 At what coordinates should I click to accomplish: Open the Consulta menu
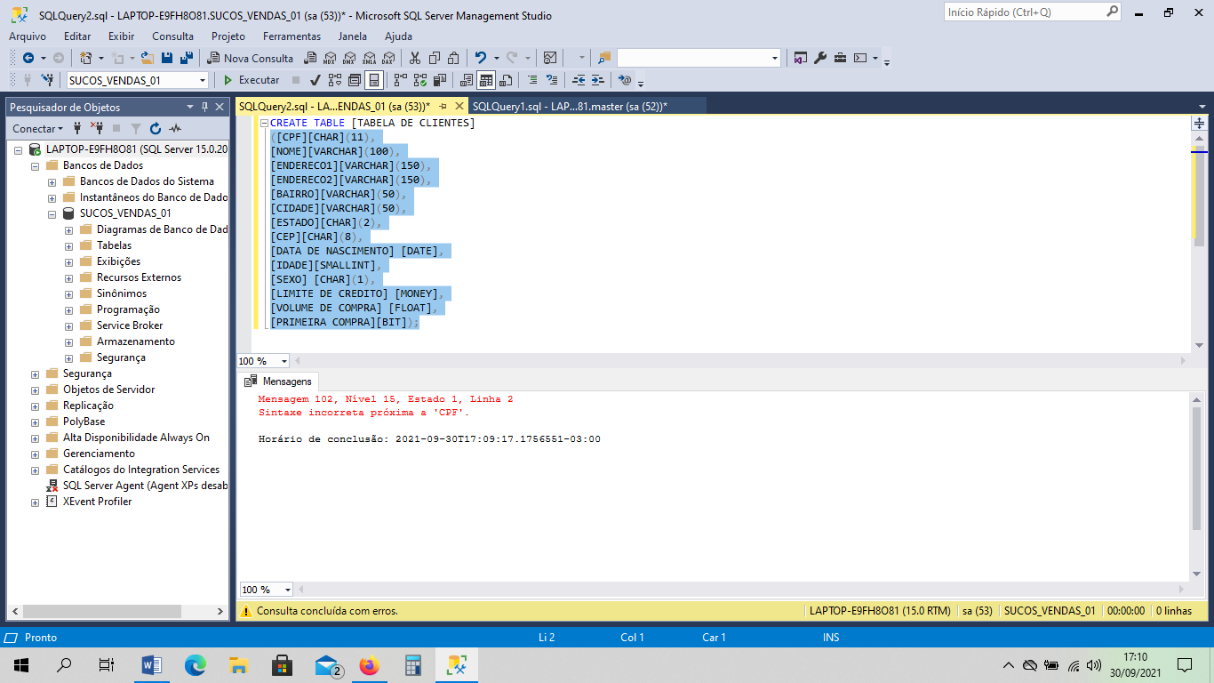tap(172, 36)
